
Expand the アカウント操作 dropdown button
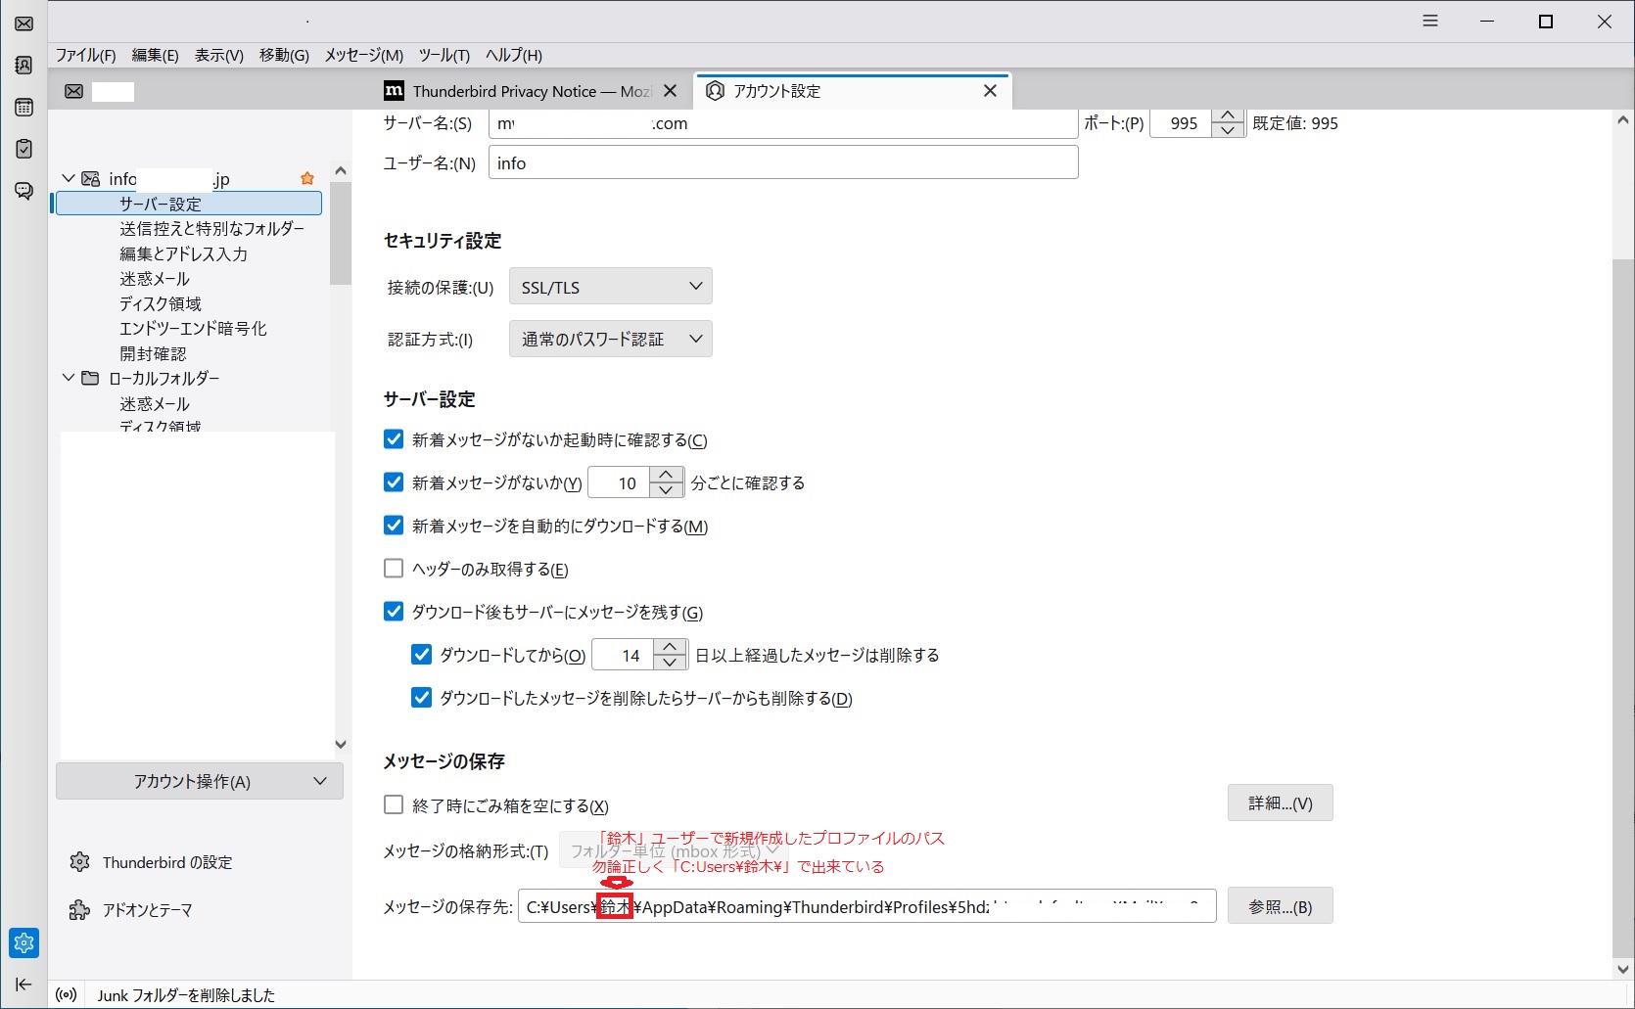click(x=200, y=781)
